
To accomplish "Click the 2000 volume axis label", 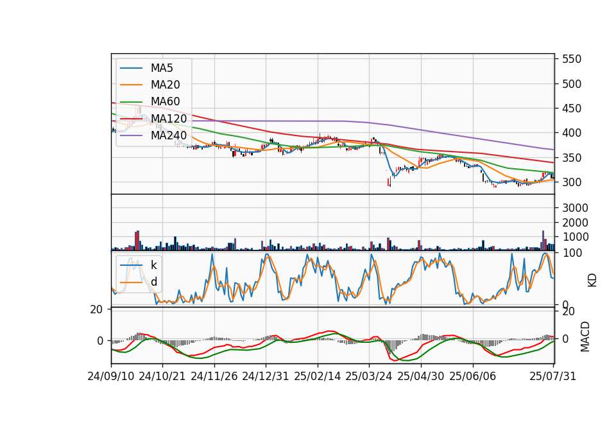I will click(x=575, y=223).
